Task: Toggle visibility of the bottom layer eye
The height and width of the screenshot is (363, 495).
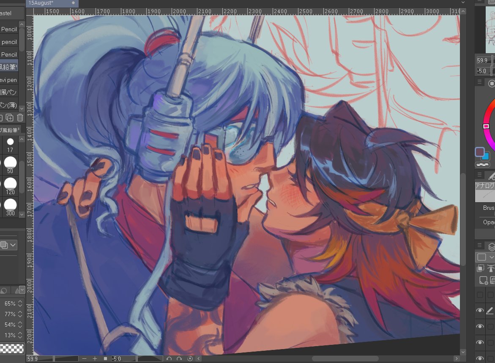Action: (x=480, y=358)
